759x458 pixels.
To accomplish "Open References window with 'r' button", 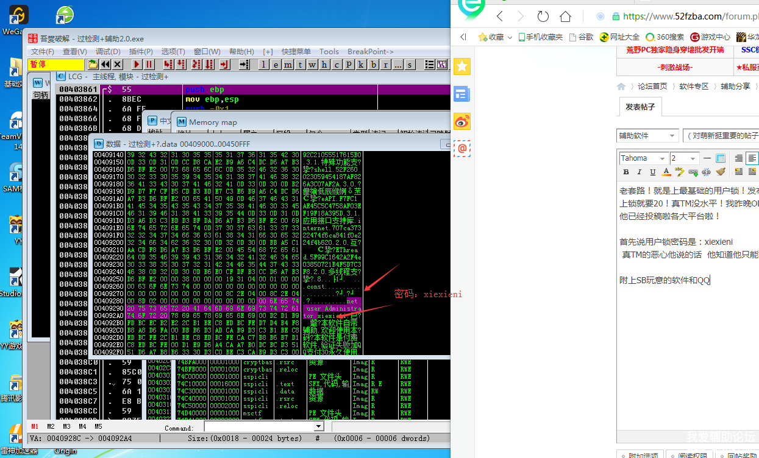I will coord(386,64).
